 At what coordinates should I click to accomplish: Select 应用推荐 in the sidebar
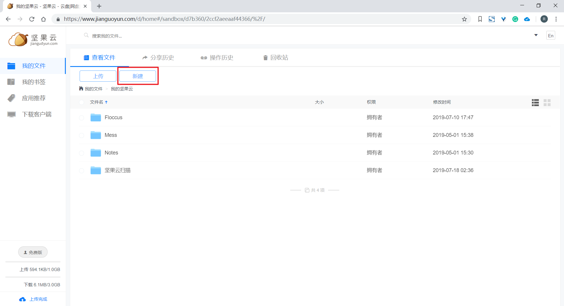click(33, 98)
